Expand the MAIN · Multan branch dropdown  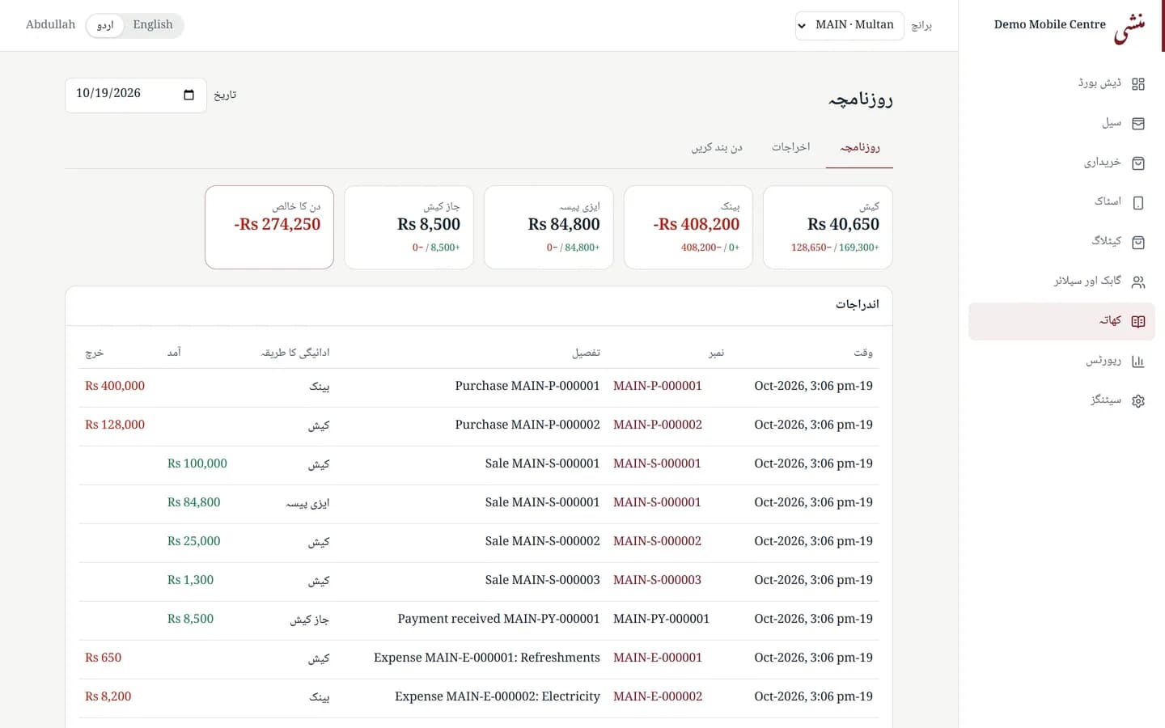pyautogui.click(x=849, y=25)
